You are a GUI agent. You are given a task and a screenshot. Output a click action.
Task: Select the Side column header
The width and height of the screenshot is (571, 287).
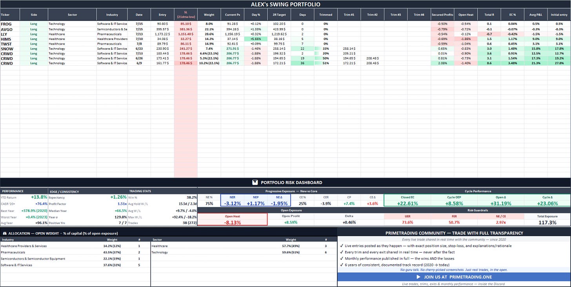[x=34, y=14]
